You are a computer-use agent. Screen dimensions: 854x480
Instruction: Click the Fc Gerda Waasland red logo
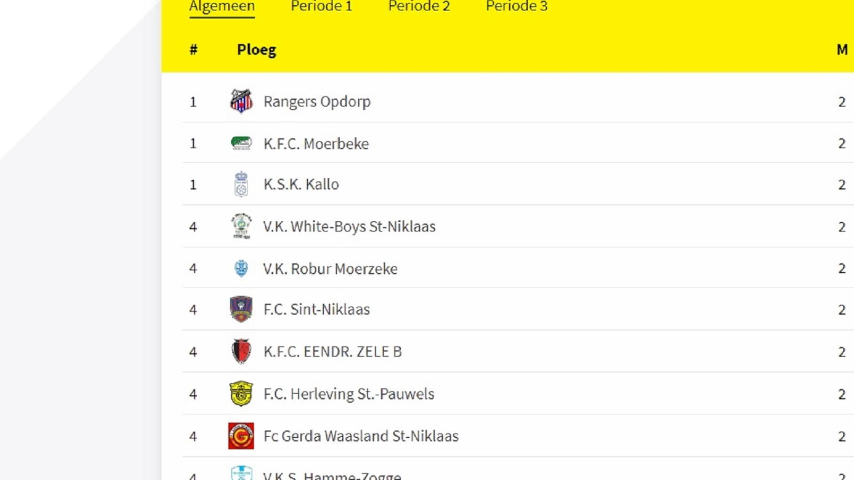(x=241, y=436)
